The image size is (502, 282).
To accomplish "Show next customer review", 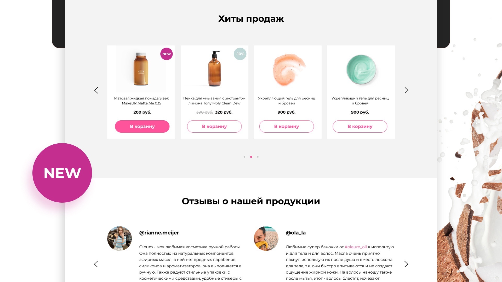I will click(406, 264).
